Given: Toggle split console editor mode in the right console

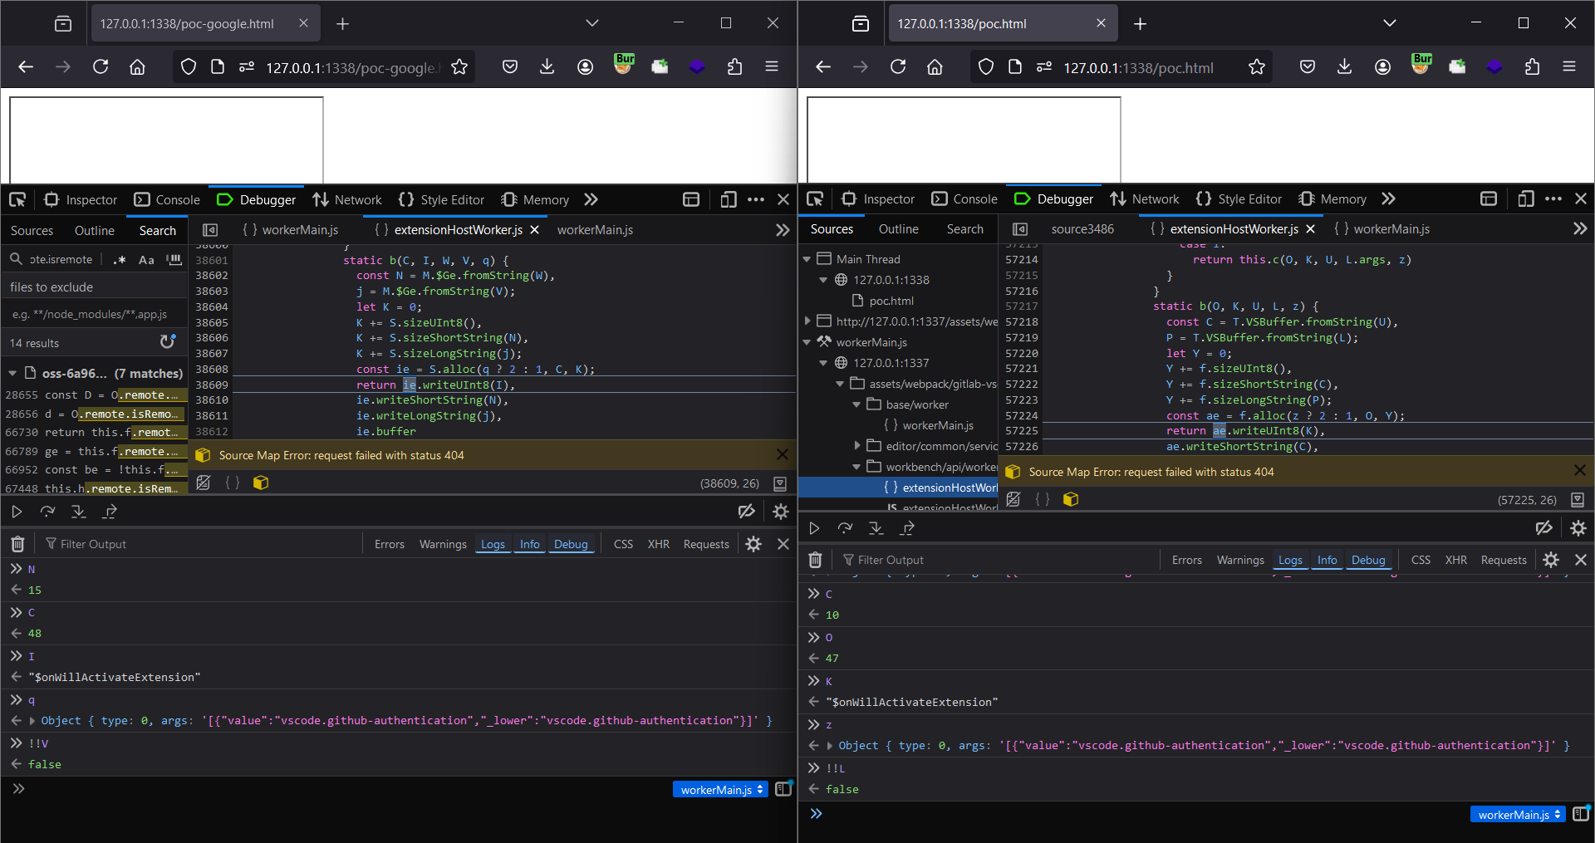Looking at the screenshot, I should 1581,814.
